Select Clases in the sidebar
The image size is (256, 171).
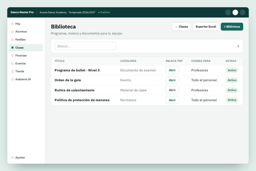[26, 48]
